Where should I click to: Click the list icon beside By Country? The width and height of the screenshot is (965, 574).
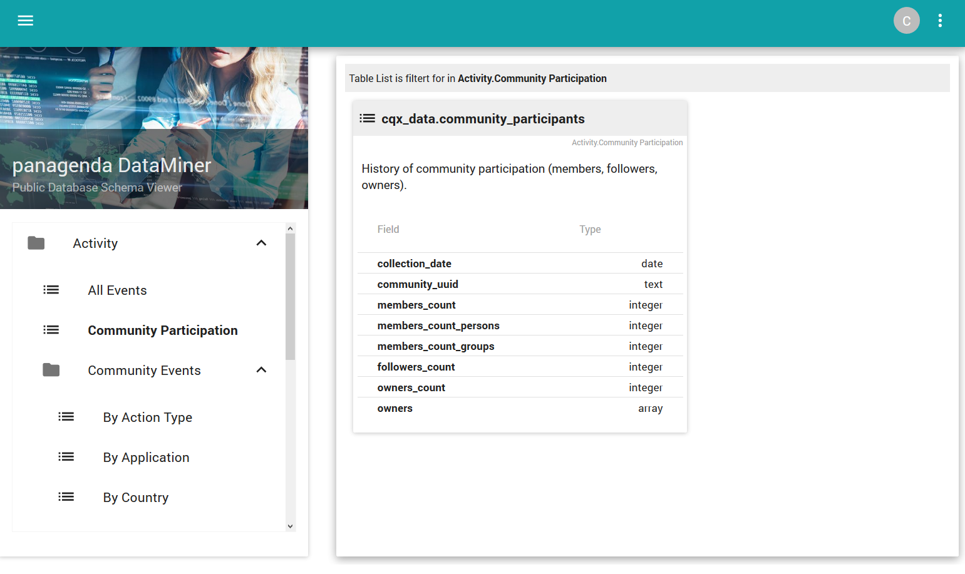[x=66, y=497]
